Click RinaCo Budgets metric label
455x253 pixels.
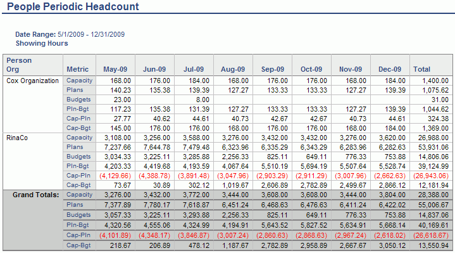(x=78, y=157)
